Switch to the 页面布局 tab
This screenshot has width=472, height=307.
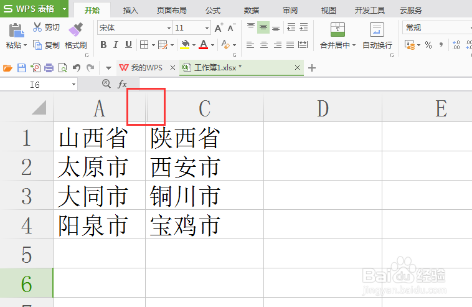(172, 11)
